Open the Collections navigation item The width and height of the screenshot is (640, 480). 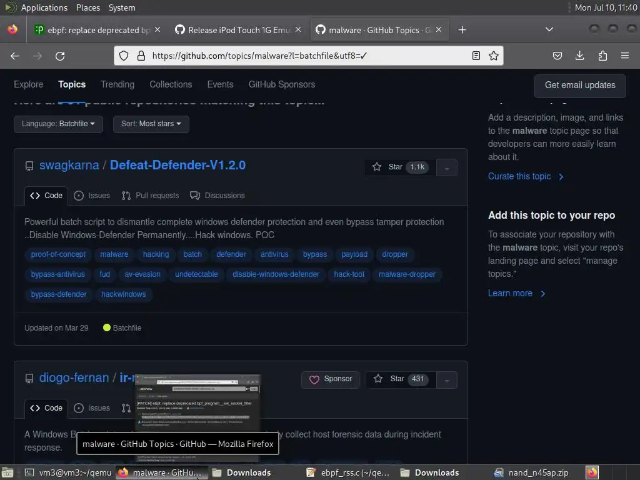pyautogui.click(x=171, y=84)
